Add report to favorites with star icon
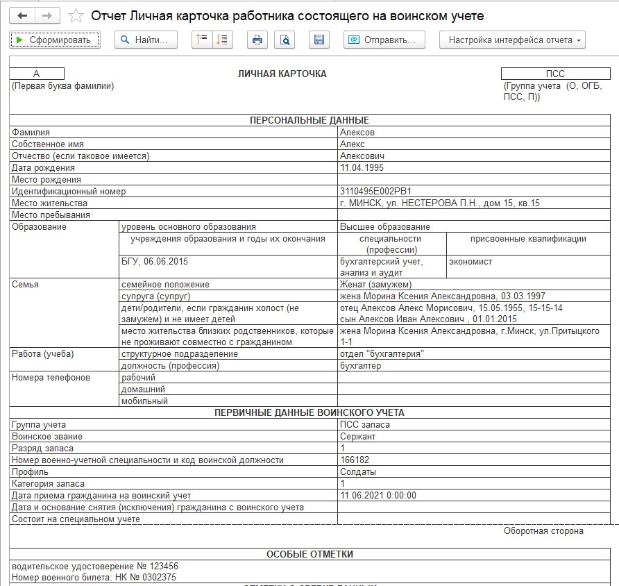This screenshot has height=586, width=619. pos(76,16)
